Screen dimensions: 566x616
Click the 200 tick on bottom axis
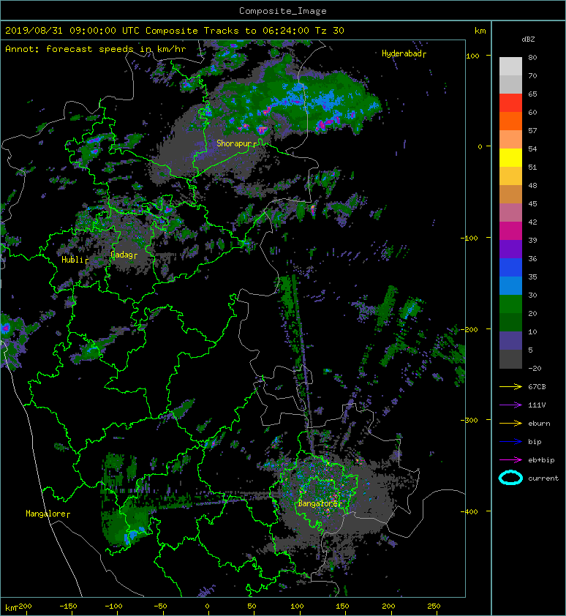[388, 606]
